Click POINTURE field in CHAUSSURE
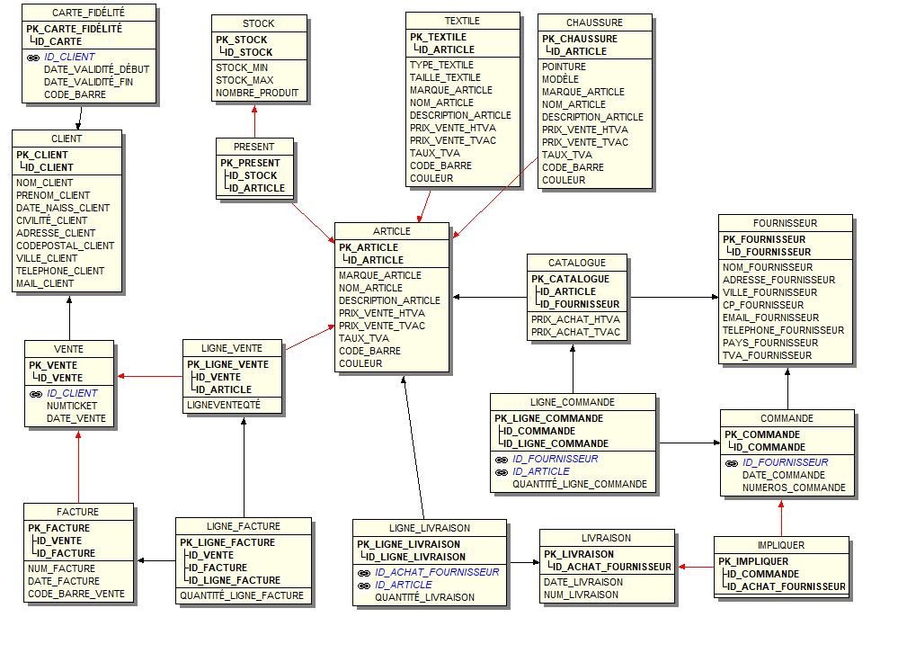Viewport: 898px width, 653px height. [x=565, y=67]
